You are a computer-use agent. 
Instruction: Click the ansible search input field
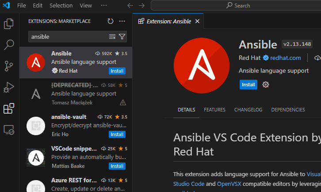tap(69, 37)
